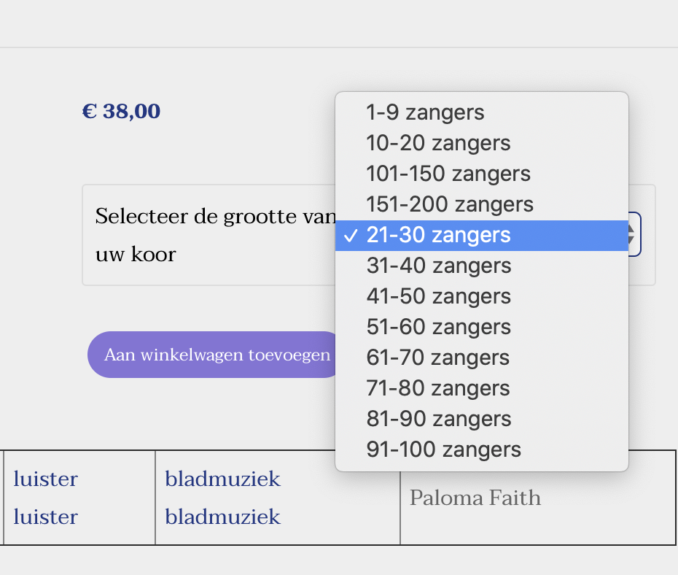Select 41-50 zangers in dropdown

[x=438, y=296]
